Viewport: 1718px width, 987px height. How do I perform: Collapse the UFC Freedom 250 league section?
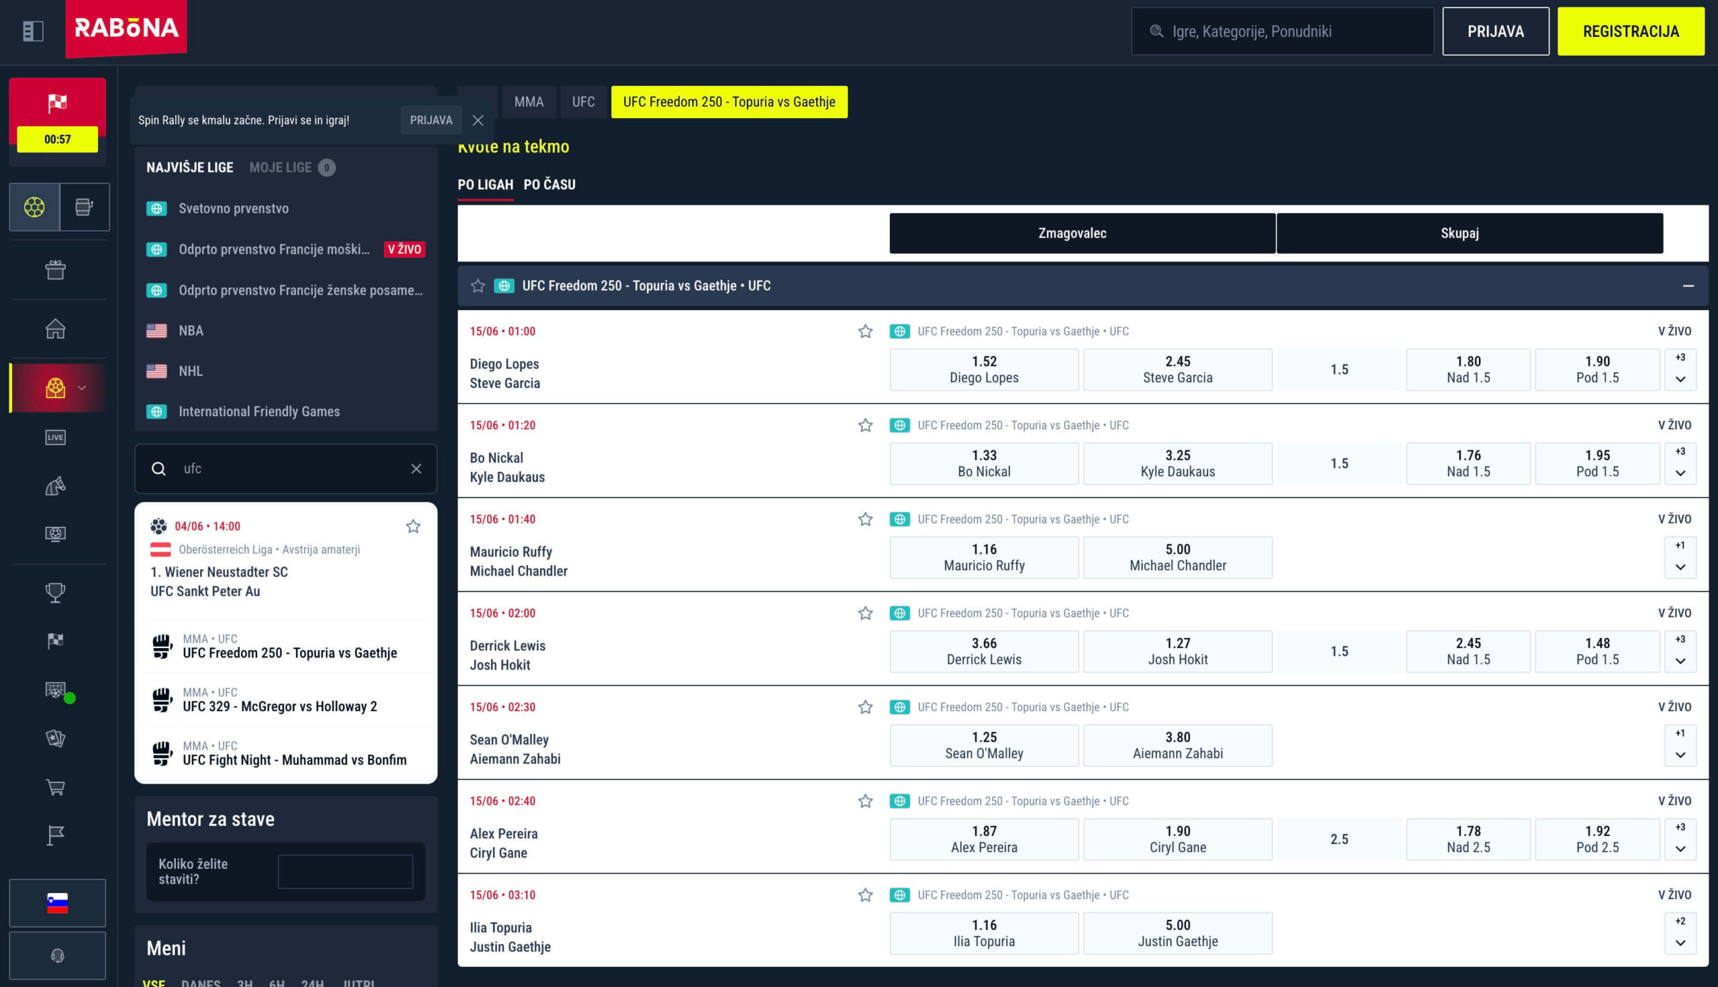pos(1688,286)
